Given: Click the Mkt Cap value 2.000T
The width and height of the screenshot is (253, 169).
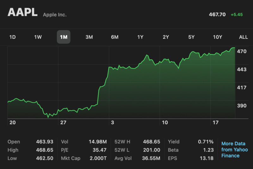Looking at the screenshot, I should [98, 158].
